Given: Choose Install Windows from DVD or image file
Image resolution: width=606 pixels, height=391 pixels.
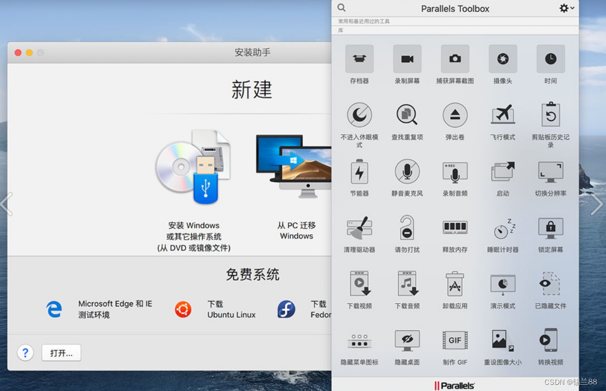Looking at the screenshot, I should click(193, 191).
